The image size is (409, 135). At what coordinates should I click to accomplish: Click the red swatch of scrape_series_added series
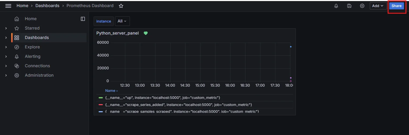pyautogui.click(x=101, y=105)
